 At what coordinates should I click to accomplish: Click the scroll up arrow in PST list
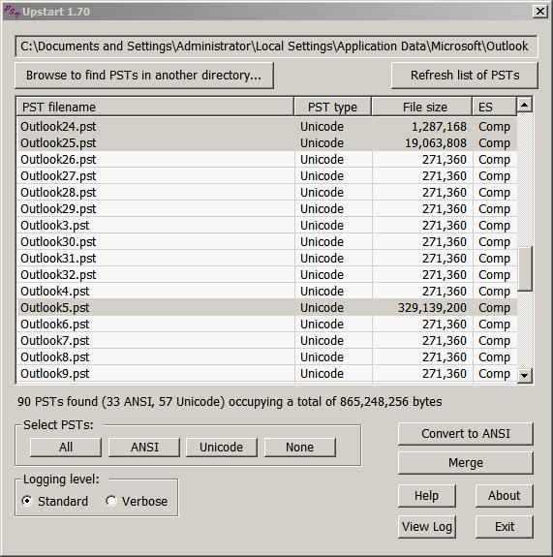(x=525, y=105)
